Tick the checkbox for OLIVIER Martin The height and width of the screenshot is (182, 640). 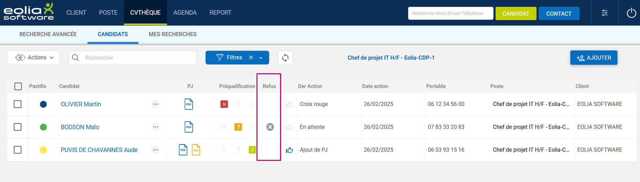18,104
